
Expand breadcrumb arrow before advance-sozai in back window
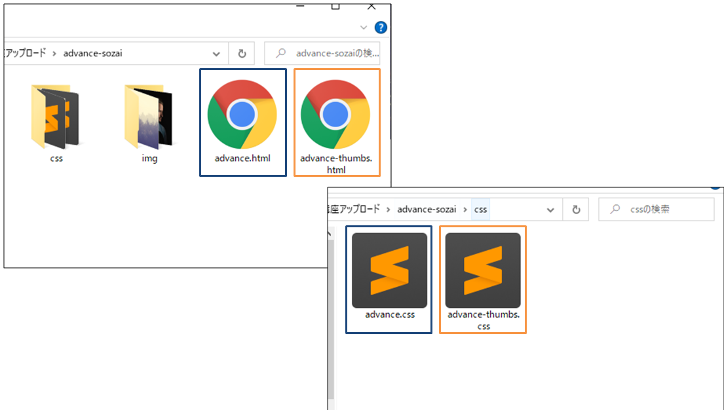point(54,54)
